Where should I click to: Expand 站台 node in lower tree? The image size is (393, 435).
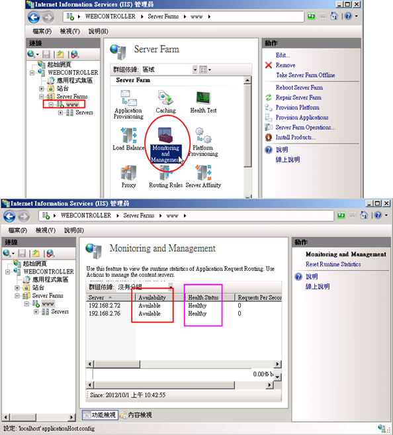[17, 288]
